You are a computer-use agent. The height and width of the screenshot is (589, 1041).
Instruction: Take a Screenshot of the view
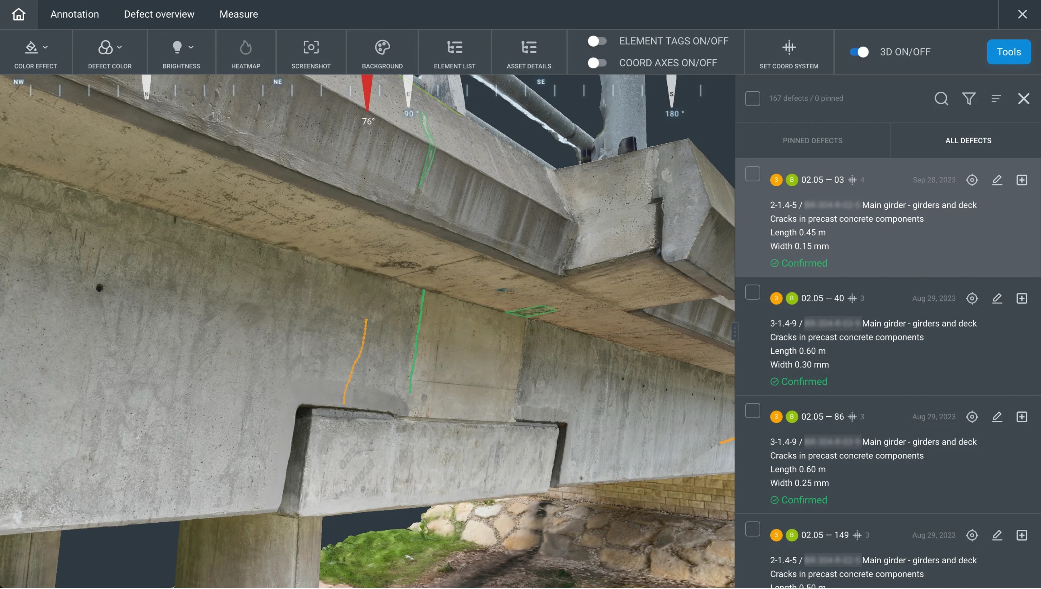tap(311, 47)
